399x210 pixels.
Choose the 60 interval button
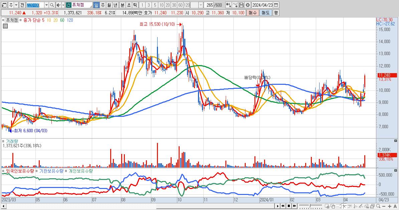(180, 5)
